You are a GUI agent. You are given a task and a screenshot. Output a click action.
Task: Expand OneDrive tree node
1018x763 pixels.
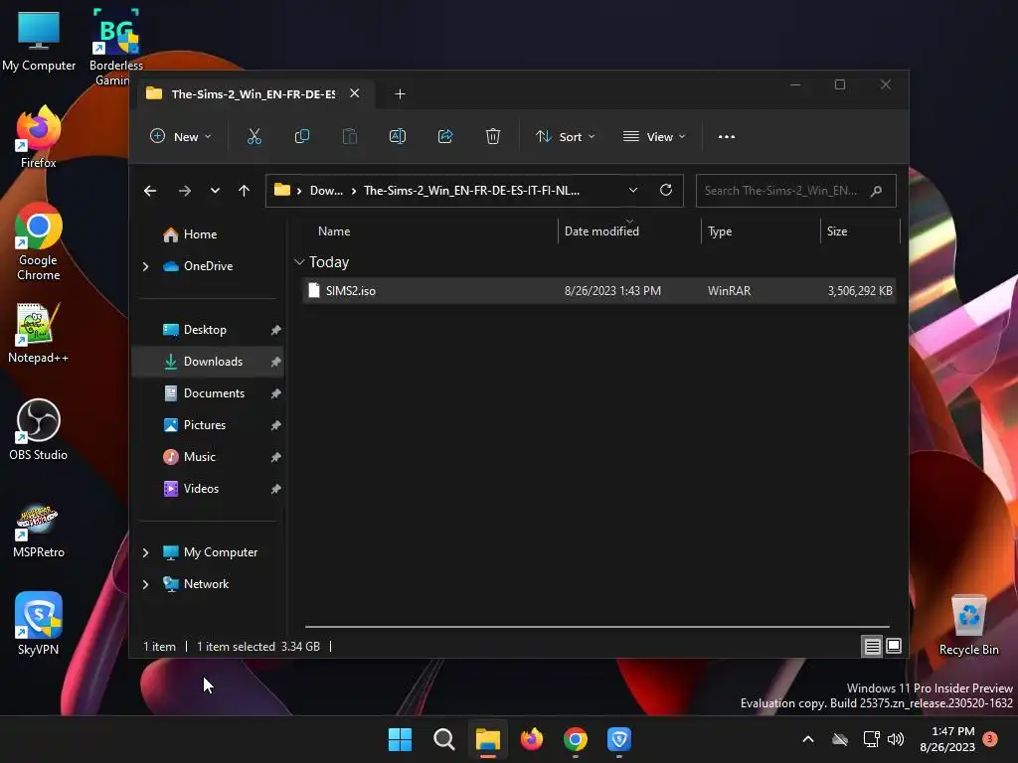pos(145,266)
